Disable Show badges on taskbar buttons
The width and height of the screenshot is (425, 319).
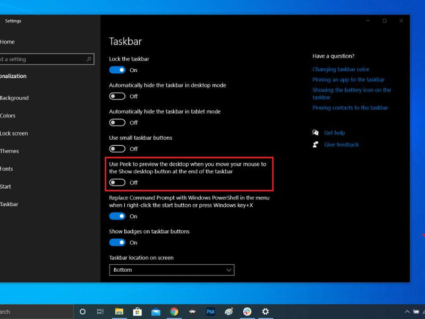[117, 242]
